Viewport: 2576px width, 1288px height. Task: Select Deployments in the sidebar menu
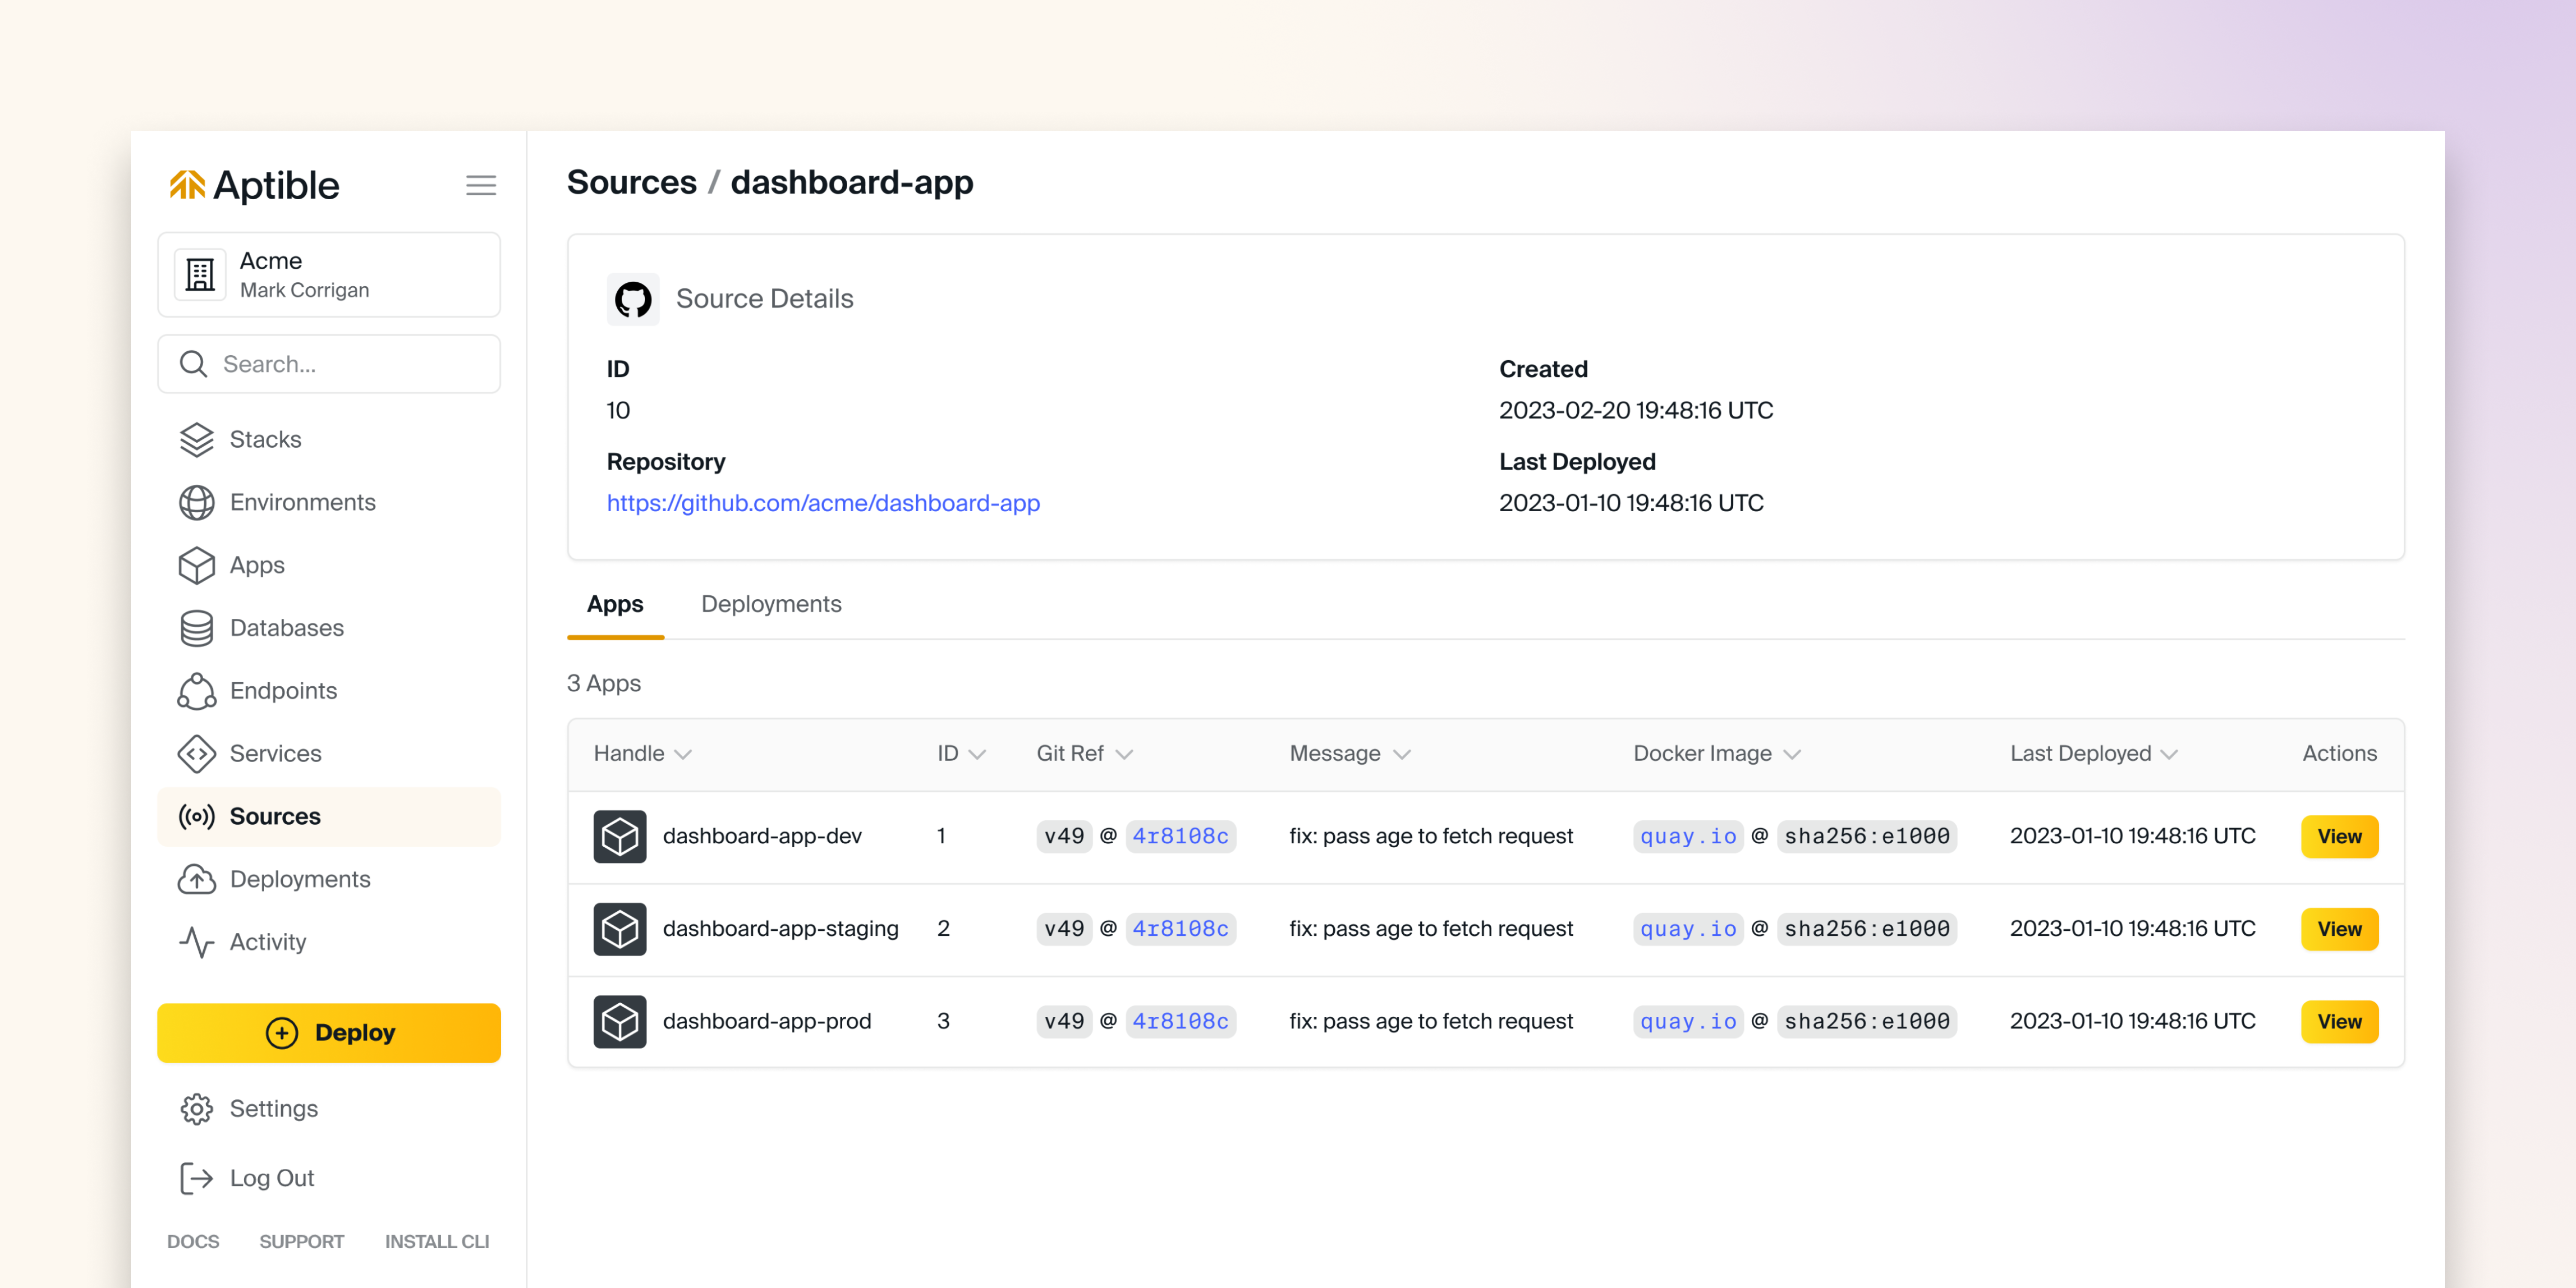(299, 879)
